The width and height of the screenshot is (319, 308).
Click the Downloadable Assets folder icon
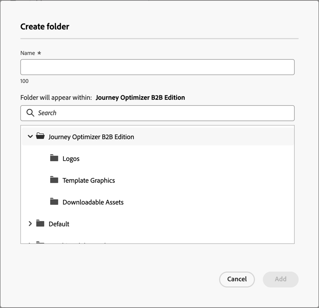[54, 202]
